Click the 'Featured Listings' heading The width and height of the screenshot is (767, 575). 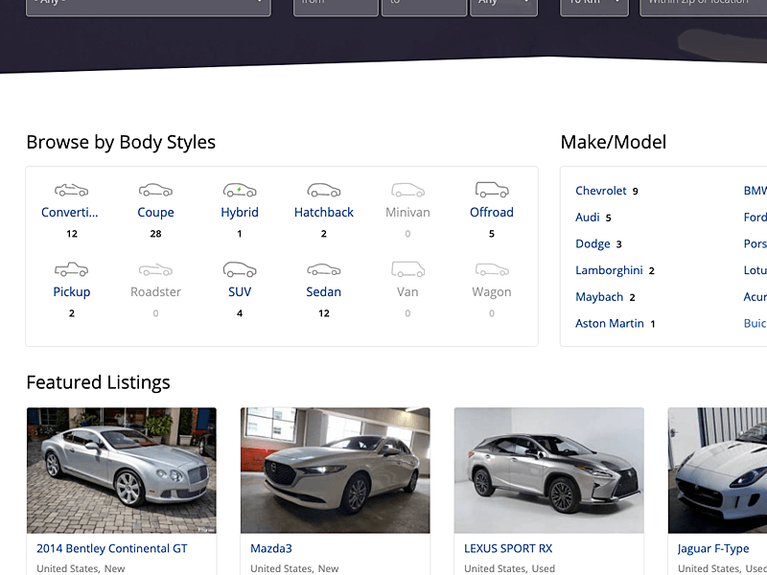[x=99, y=382]
